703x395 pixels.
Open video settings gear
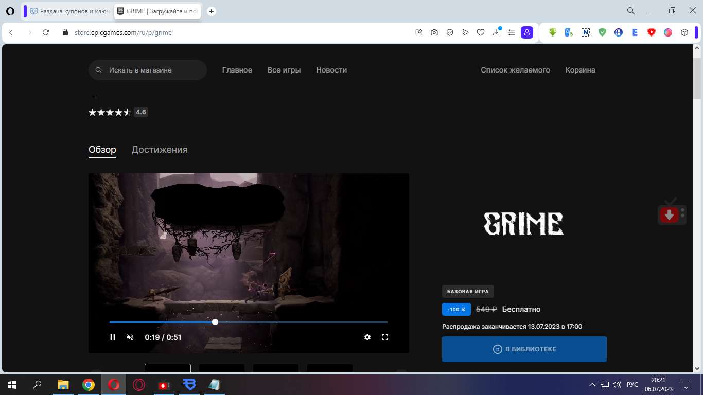(x=367, y=337)
